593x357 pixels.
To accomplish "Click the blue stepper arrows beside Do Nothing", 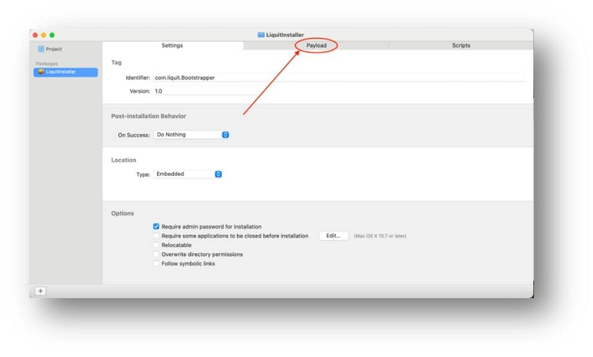I will tap(225, 134).
